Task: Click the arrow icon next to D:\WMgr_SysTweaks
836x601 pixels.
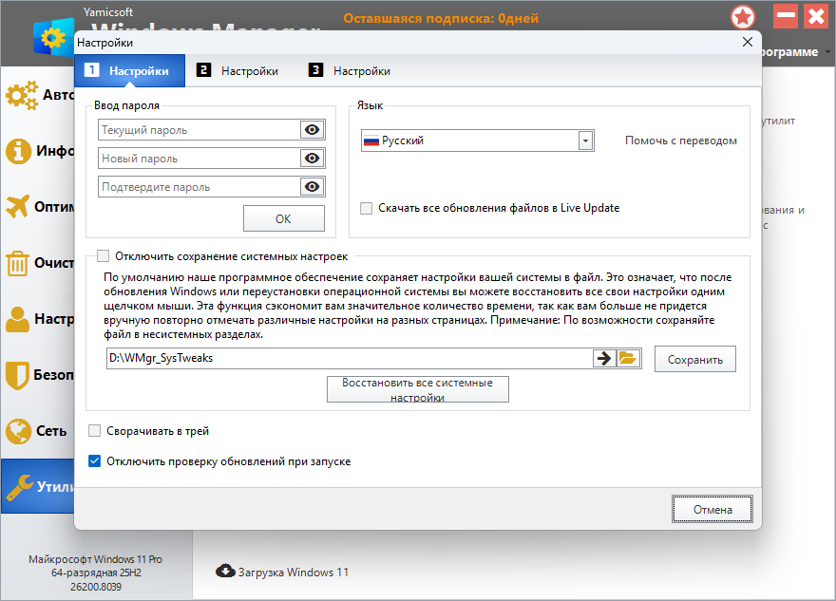Action: [604, 359]
